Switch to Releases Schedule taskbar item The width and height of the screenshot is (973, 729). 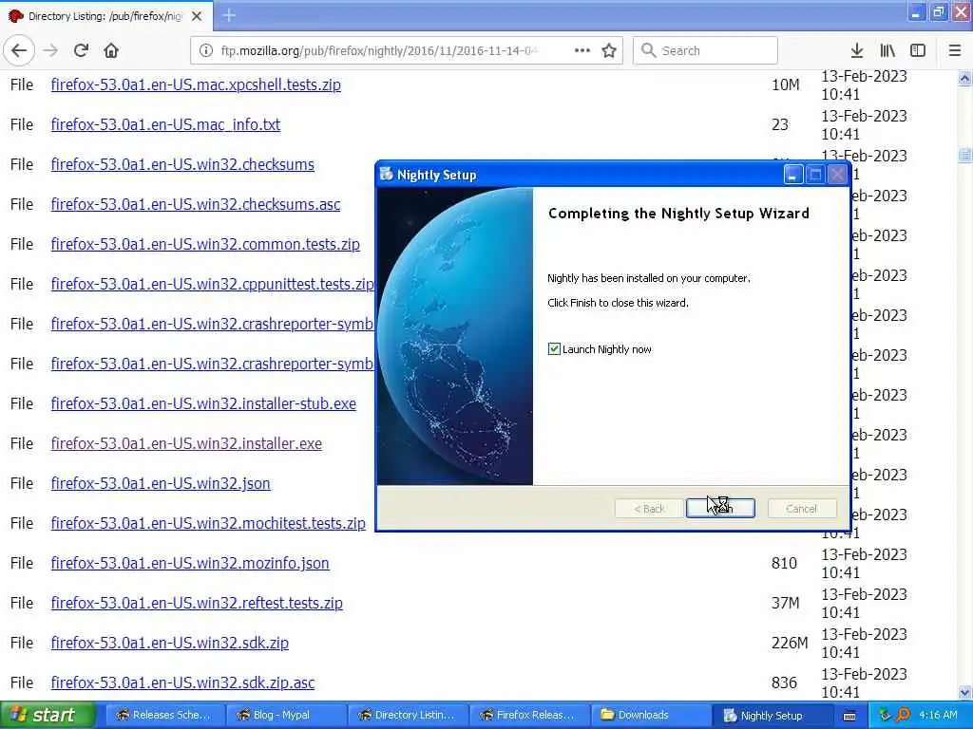point(164,715)
